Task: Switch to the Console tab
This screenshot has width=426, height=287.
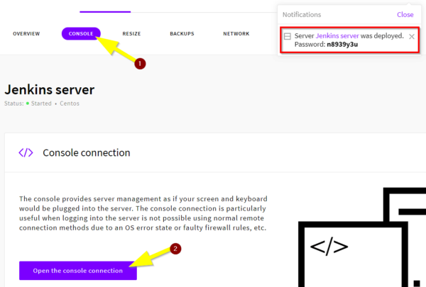Action: pos(81,33)
